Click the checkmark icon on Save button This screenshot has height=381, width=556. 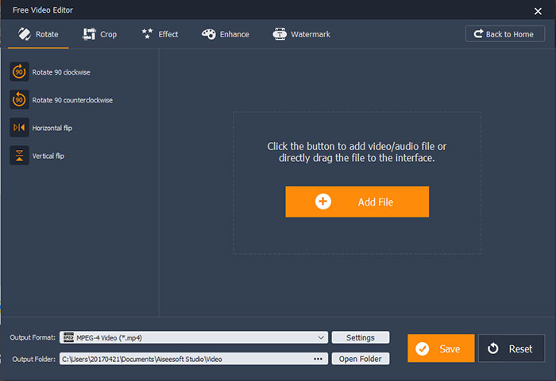click(x=423, y=348)
